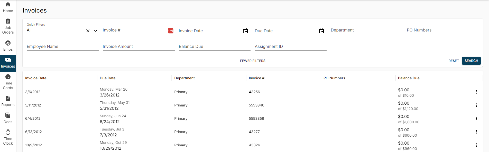Image resolution: width=489 pixels, height=152 pixels.
Task: Click the SEARCH button
Action: tap(471, 61)
